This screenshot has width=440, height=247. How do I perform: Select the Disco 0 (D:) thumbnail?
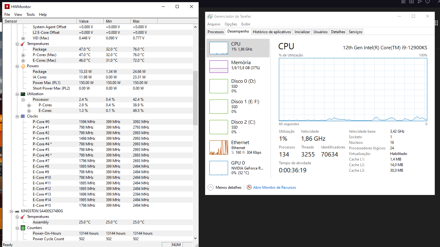pos(219,86)
